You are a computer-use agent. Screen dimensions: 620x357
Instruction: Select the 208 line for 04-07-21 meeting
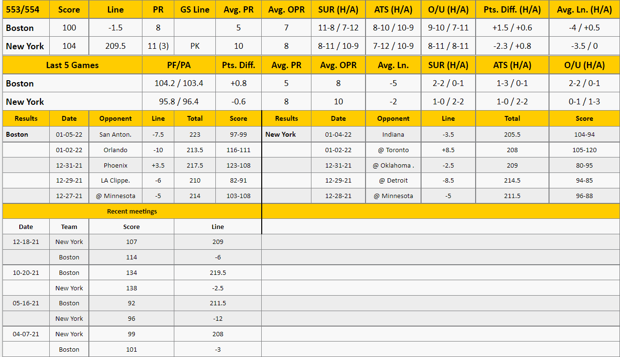(218, 334)
